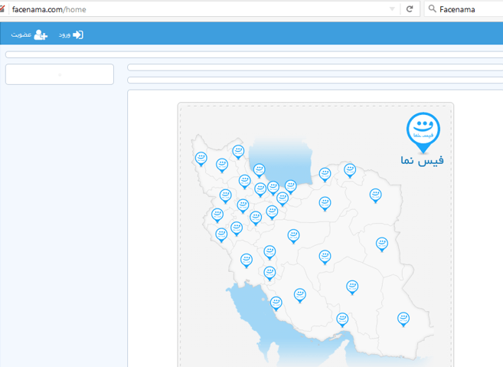Click the فیس نما title text

coord(422,160)
